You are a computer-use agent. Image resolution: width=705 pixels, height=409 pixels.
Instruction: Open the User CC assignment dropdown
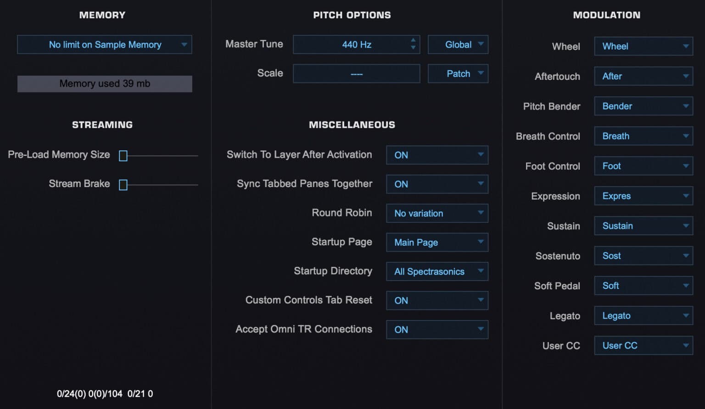643,345
